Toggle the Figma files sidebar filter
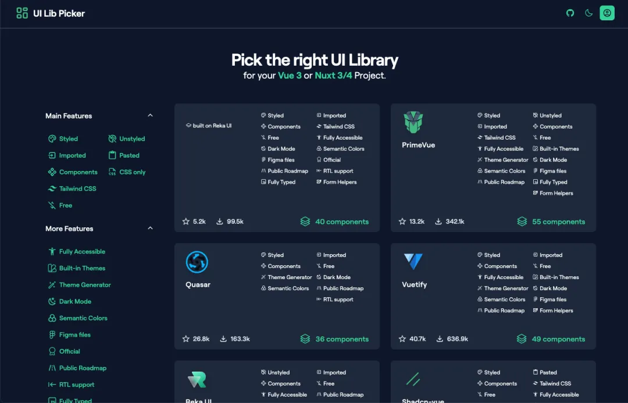Viewport: 628px width, 403px height. (69, 335)
